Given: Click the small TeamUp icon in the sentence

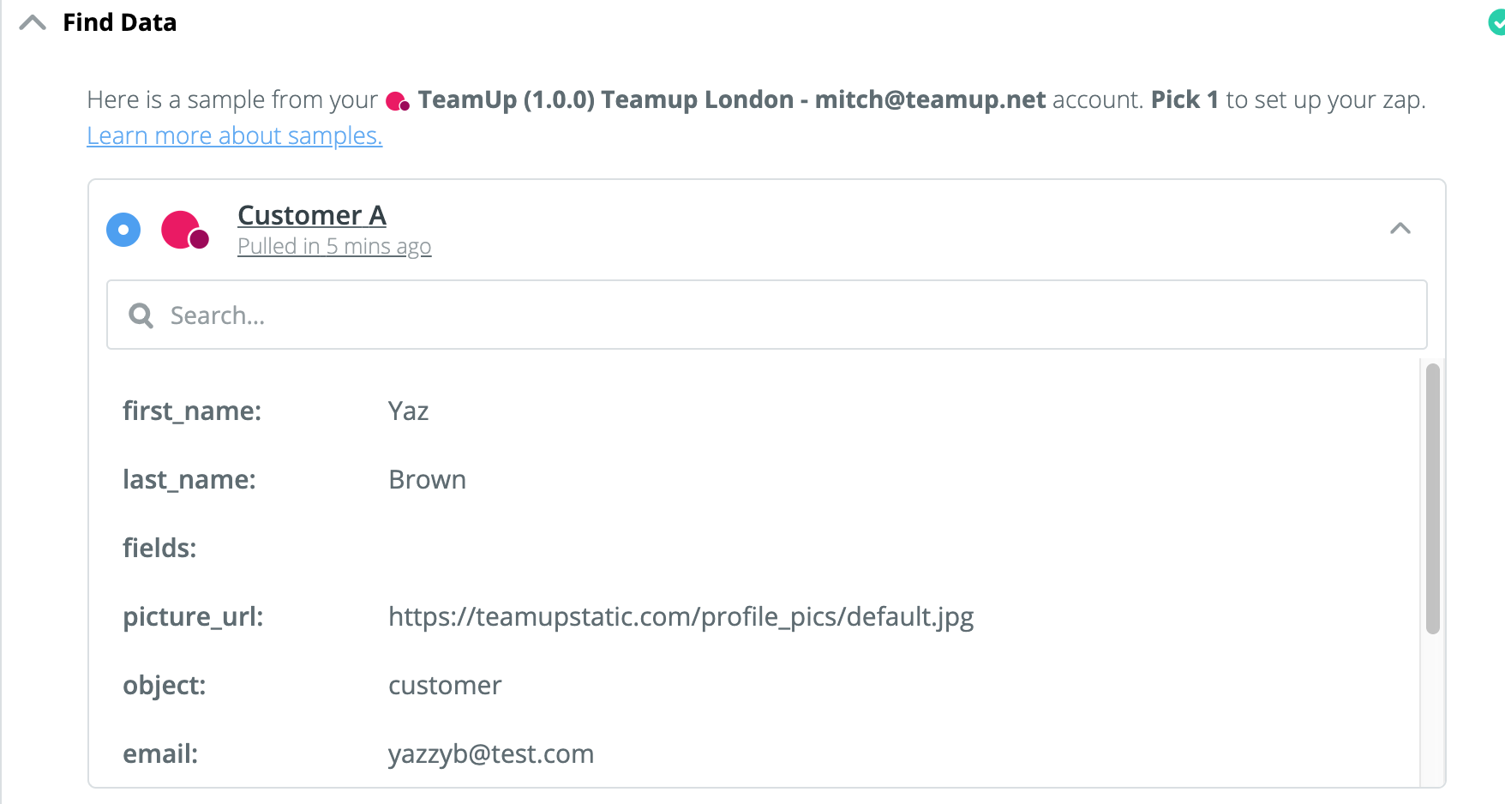Looking at the screenshot, I should click(398, 101).
